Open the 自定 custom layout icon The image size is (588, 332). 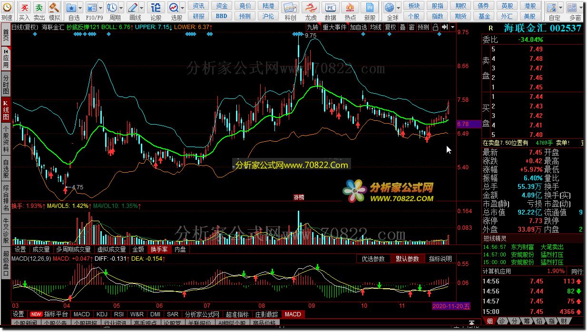[552, 8]
